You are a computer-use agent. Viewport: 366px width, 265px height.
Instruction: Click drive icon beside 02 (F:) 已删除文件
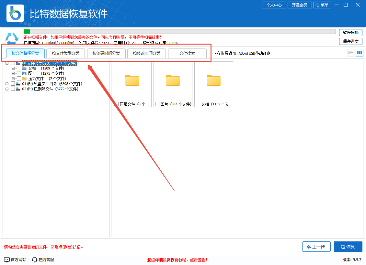(18, 89)
